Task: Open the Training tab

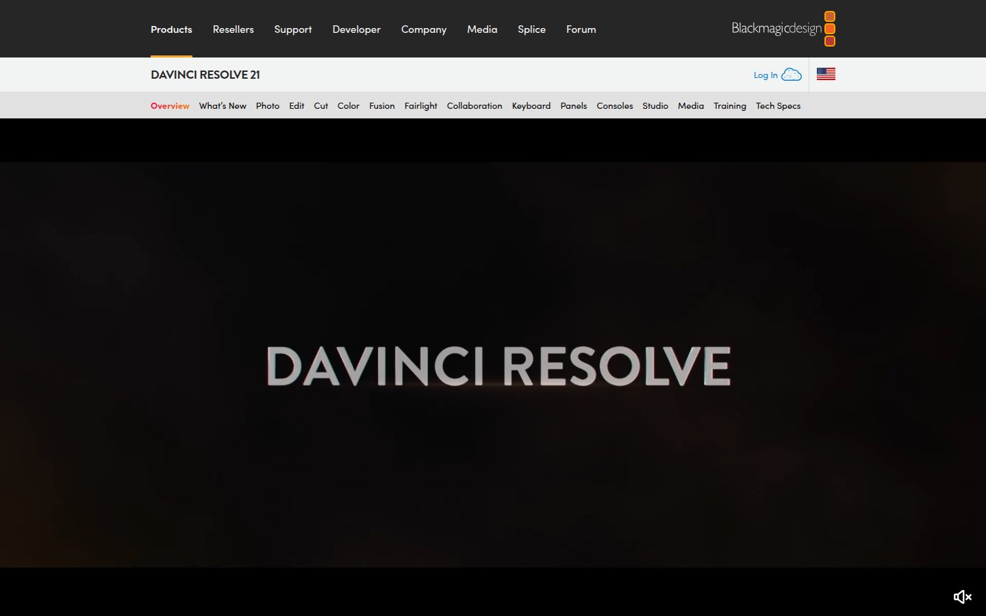Action: tap(730, 106)
